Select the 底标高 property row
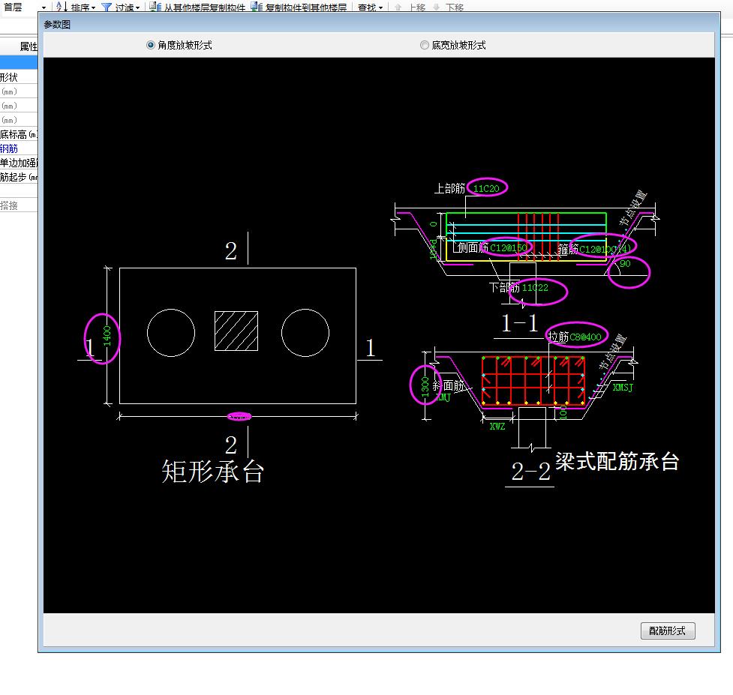The height and width of the screenshot is (695, 733). pyautogui.click(x=19, y=134)
